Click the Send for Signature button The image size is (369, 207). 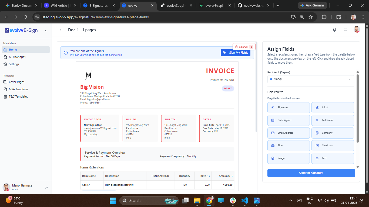tap(311, 173)
